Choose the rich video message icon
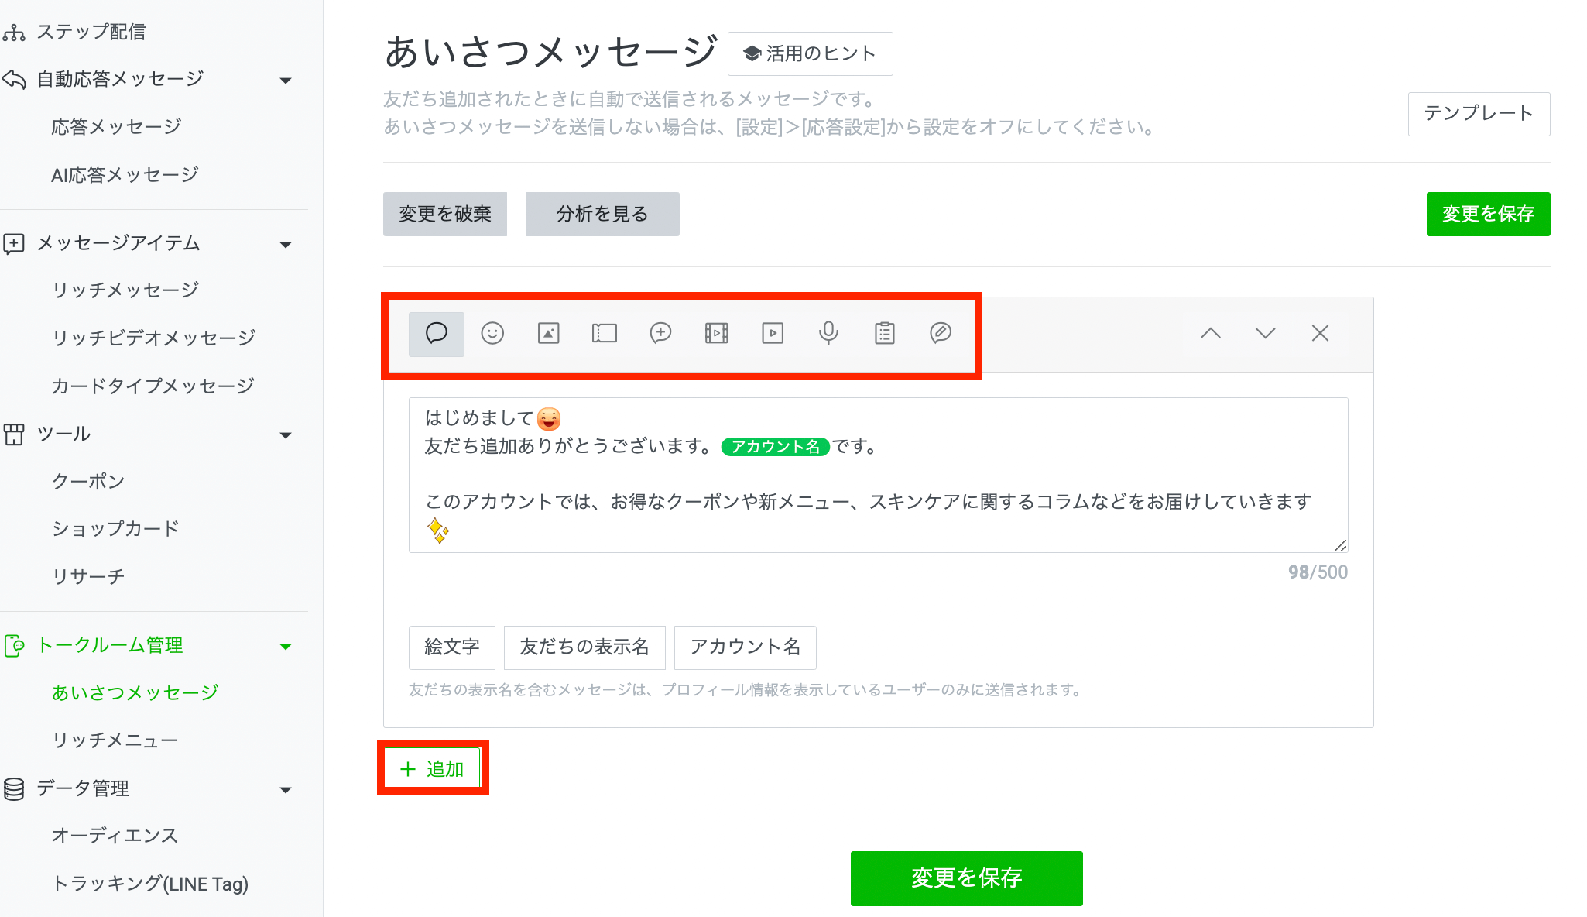The width and height of the screenshot is (1587, 917). point(716,334)
